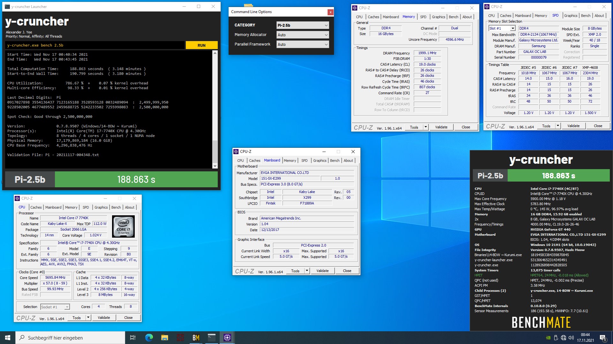This screenshot has height=344, width=613.
Task: Open the y-cruncher console taskbar icon
Action: coord(212,338)
